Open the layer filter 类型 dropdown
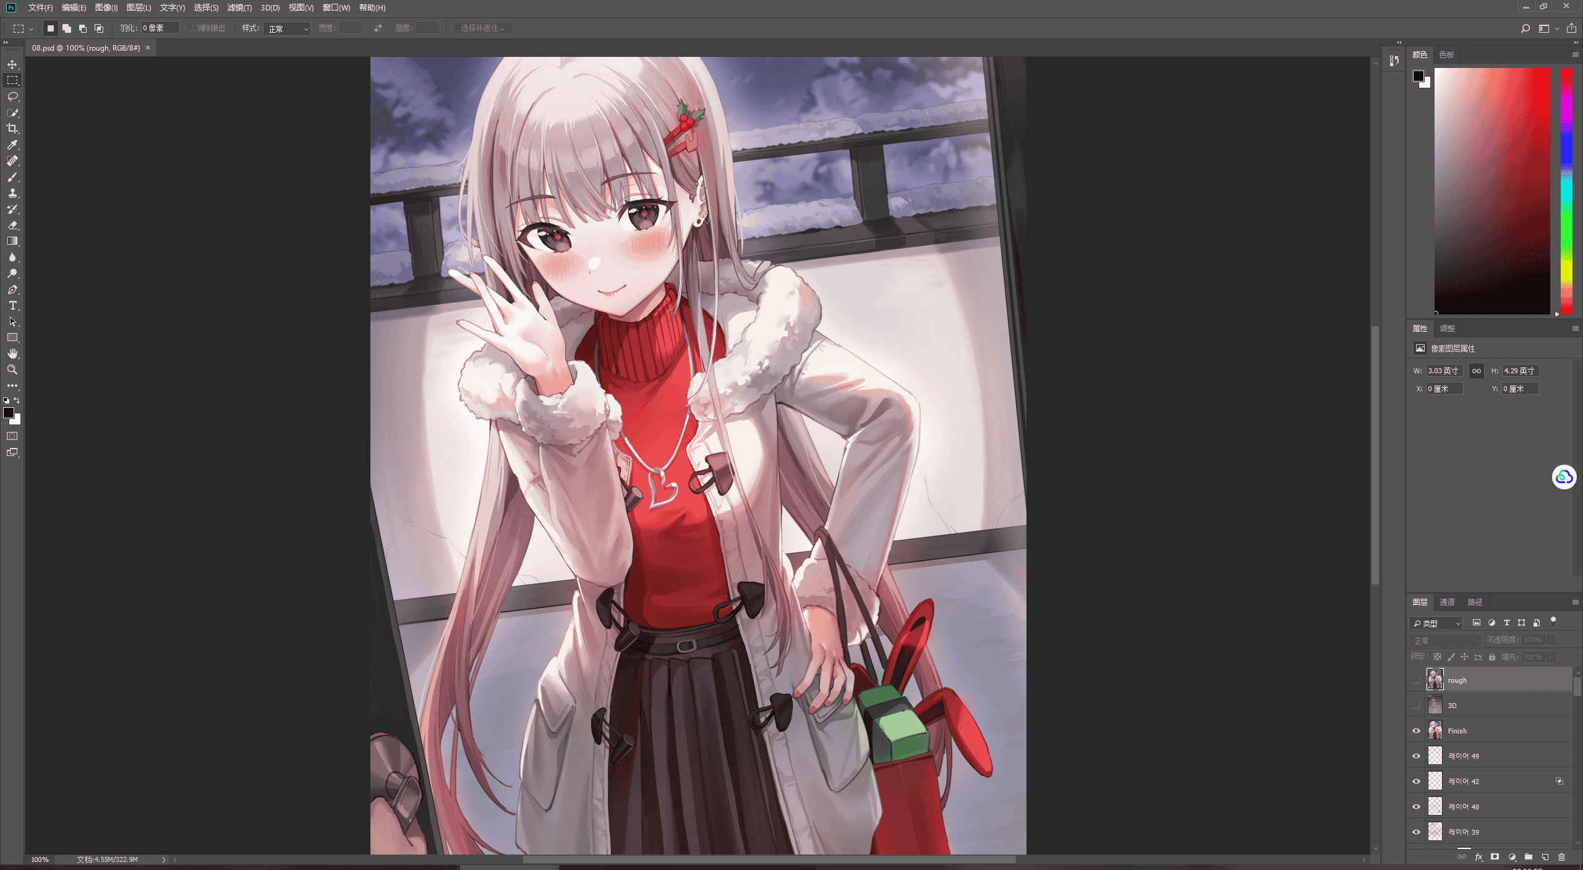1583x870 pixels. point(1436,623)
